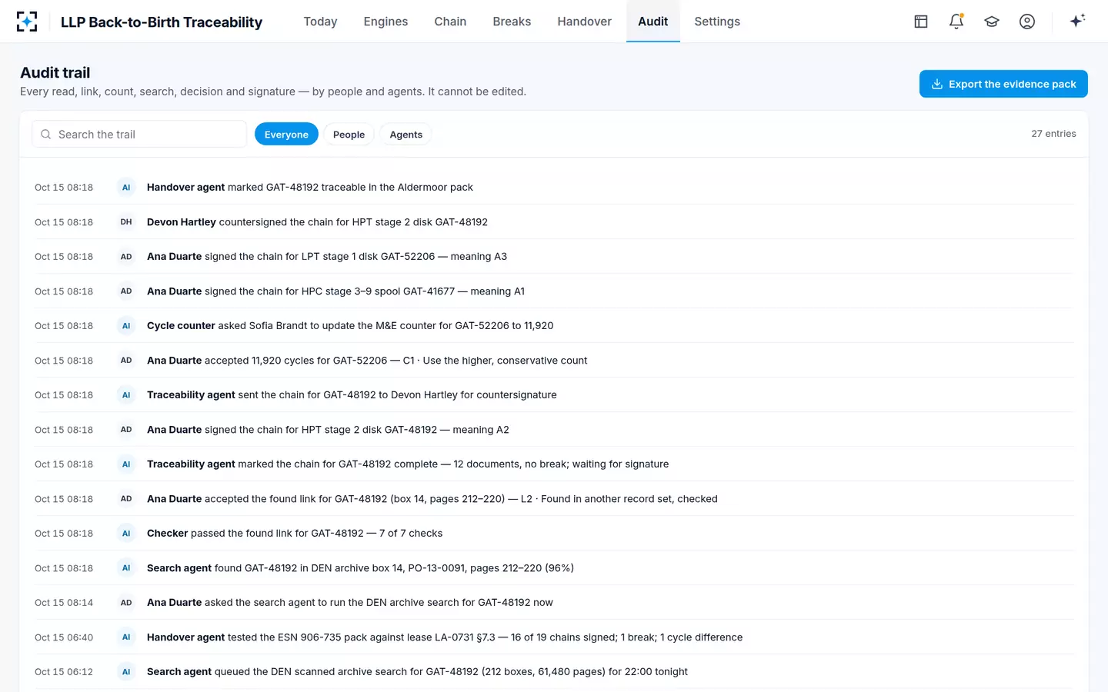Image resolution: width=1108 pixels, height=692 pixels.
Task: Select entry: Traceability agent marked chain complete
Action: [554, 464]
